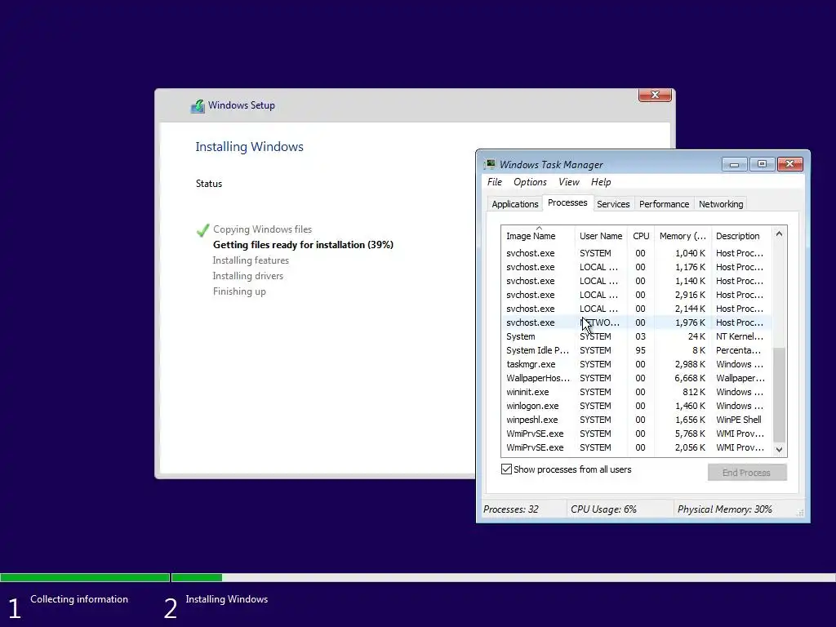The image size is (836, 627).
Task: Sort by CPU column header
Action: coord(641,236)
